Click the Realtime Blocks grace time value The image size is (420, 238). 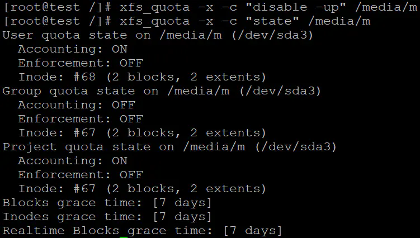coord(253,231)
